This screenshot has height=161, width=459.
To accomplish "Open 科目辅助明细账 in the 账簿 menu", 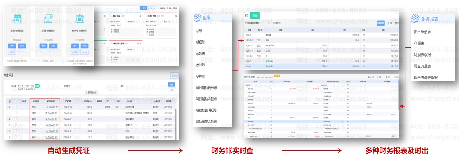I will [x=207, y=88].
